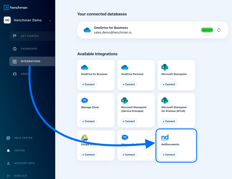232x179 pixels.
Task: Open the Help Center
Action: (x=23, y=138)
